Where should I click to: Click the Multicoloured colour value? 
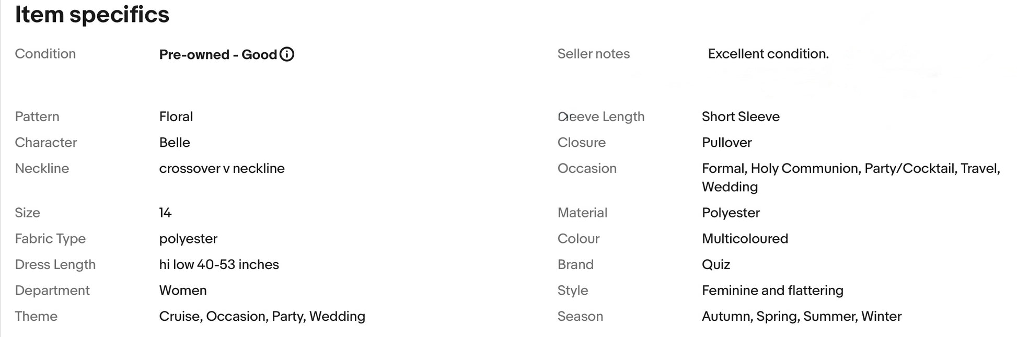click(745, 239)
